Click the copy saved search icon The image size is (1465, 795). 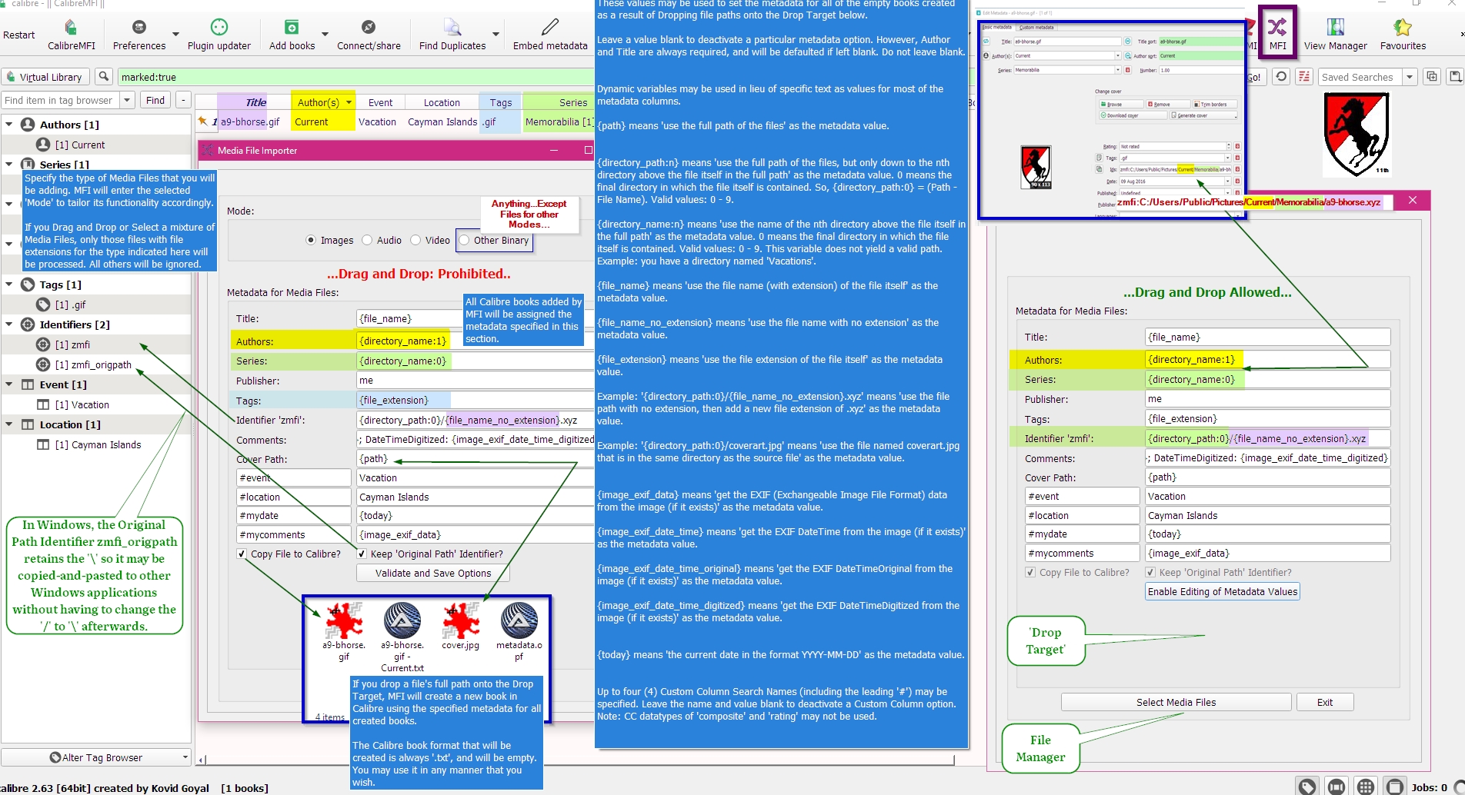(1432, 77)
